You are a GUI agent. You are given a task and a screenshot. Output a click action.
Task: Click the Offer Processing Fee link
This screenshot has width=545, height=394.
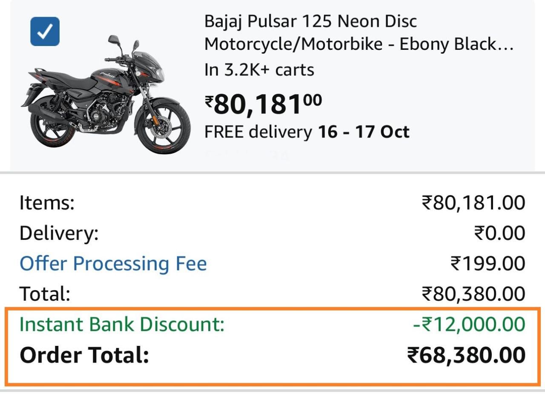coord(113,264)
